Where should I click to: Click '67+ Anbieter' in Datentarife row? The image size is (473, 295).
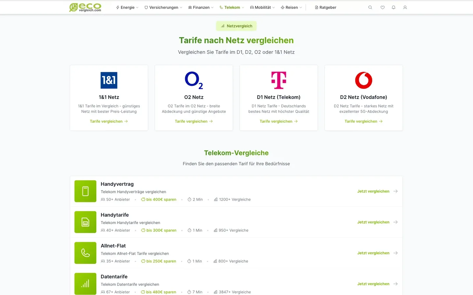click(115, 292)
